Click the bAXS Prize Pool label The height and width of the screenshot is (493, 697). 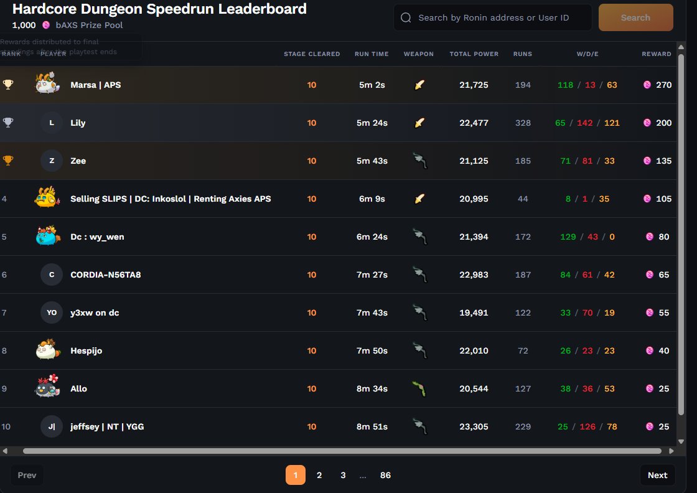click(90, 25)
